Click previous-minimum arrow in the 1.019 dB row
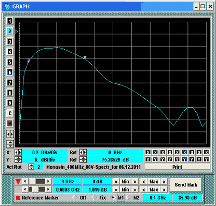The width and height of the screenshot is (216, 206). 116,190
